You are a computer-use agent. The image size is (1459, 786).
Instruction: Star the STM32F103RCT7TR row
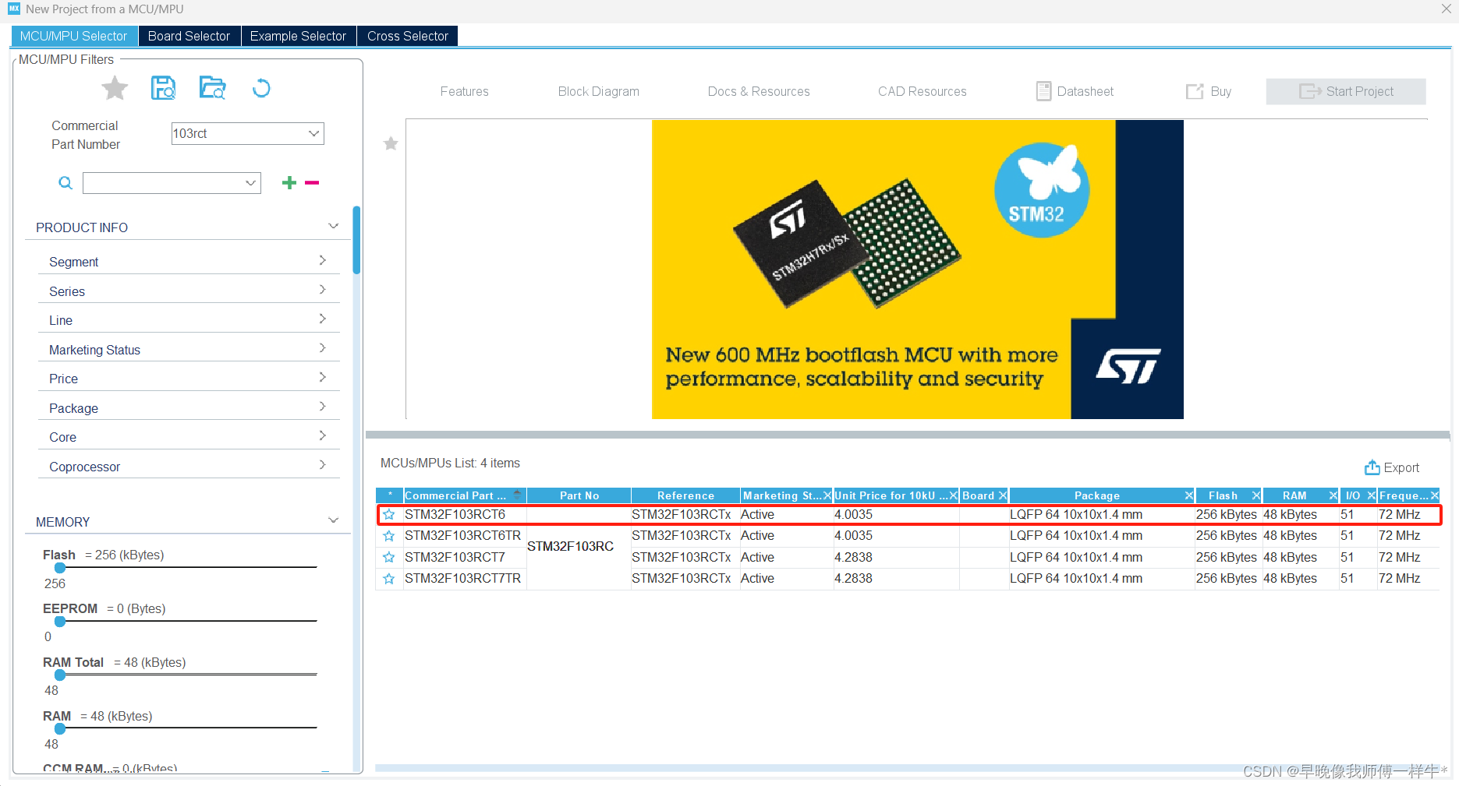[389, 579]
